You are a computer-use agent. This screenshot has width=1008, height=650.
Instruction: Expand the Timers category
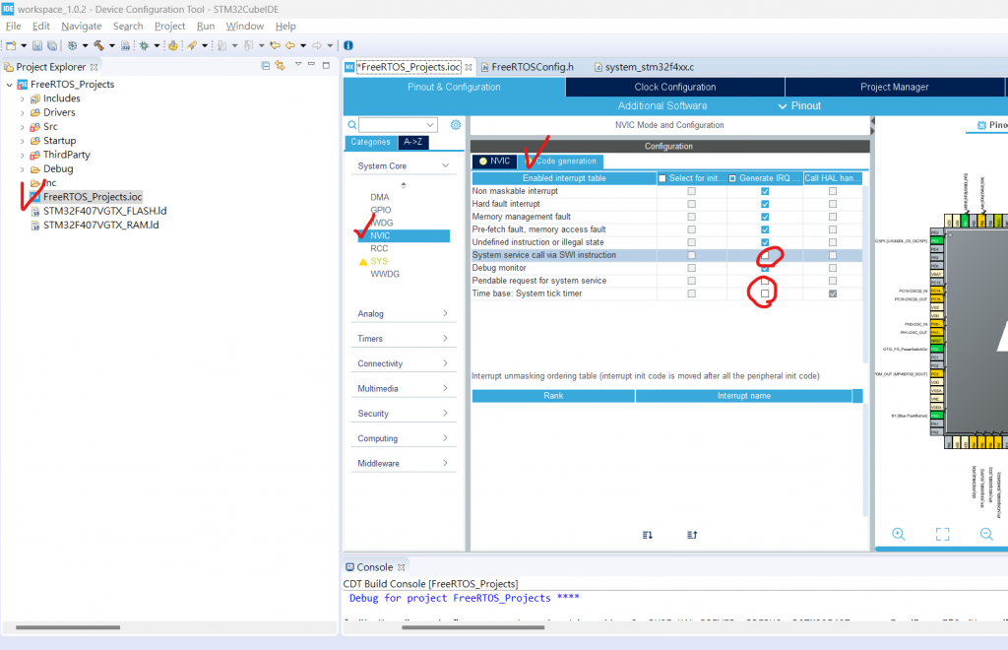446,338
